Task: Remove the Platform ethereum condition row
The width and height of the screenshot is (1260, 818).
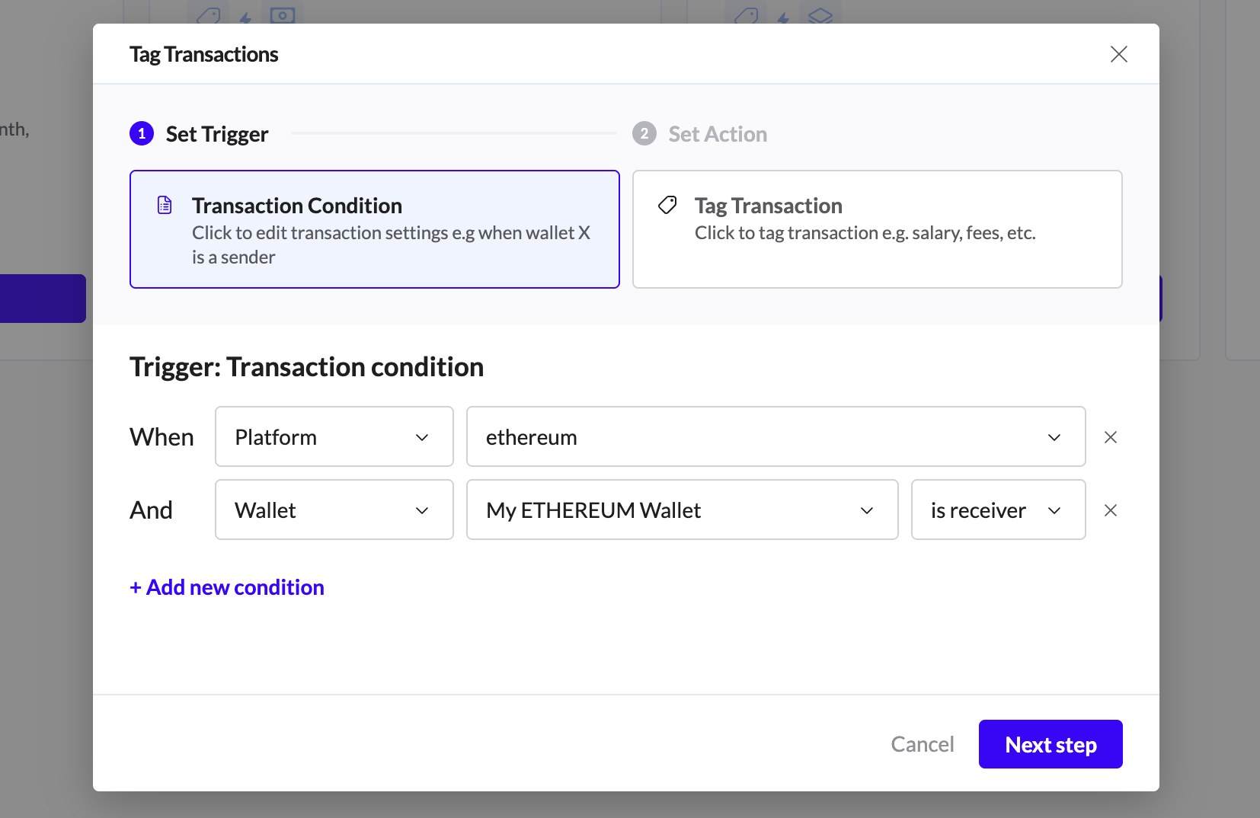Action: click(1111, 437)
